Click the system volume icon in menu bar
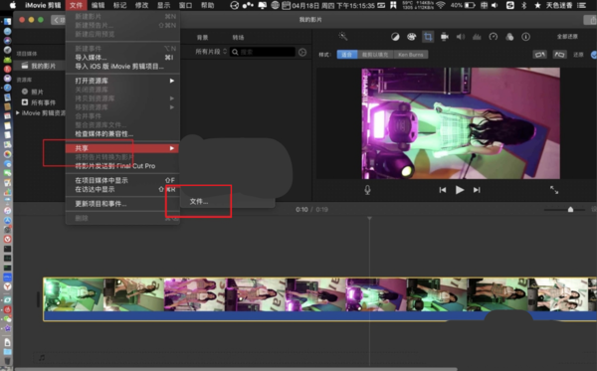Image resolution: width=597 pixels, height=371 pixels. click(495, 5)
